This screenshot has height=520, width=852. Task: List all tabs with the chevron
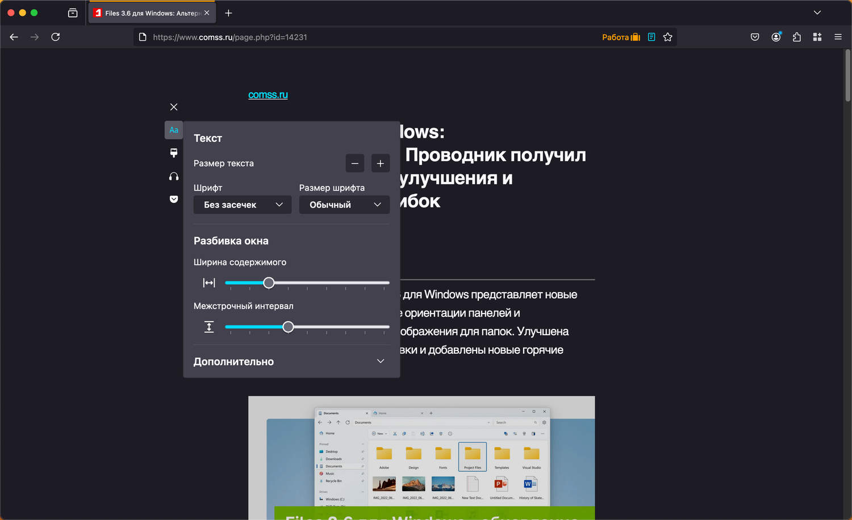click(817, 12)
